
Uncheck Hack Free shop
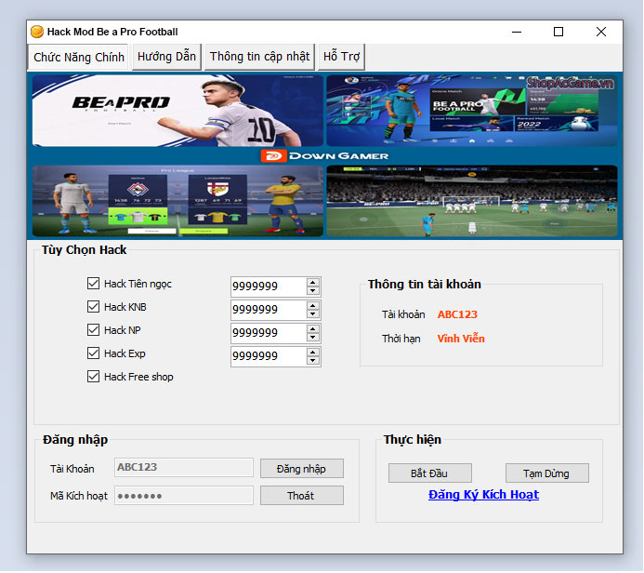tap(93, 377)
